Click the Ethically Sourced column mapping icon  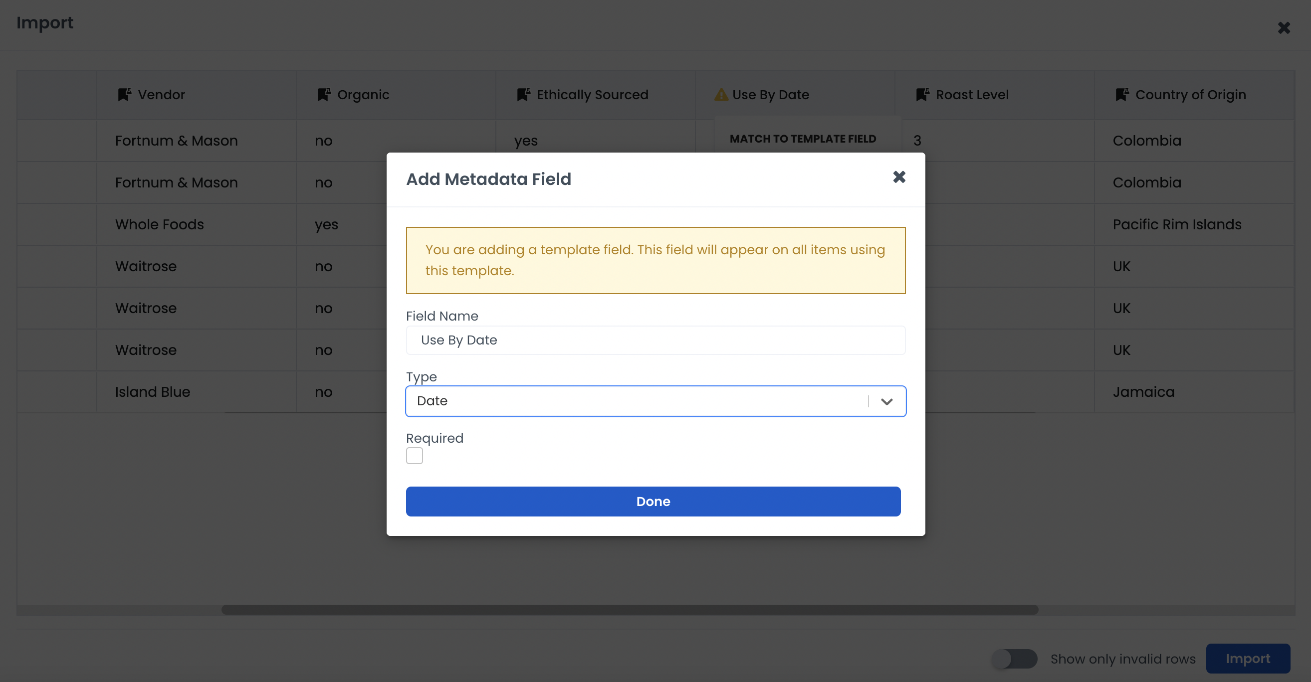pyautogui.click(x=523, y=95)
